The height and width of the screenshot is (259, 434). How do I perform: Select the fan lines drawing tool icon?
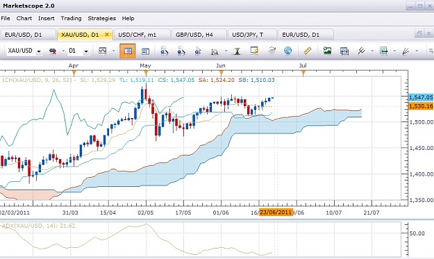[406, 51]
